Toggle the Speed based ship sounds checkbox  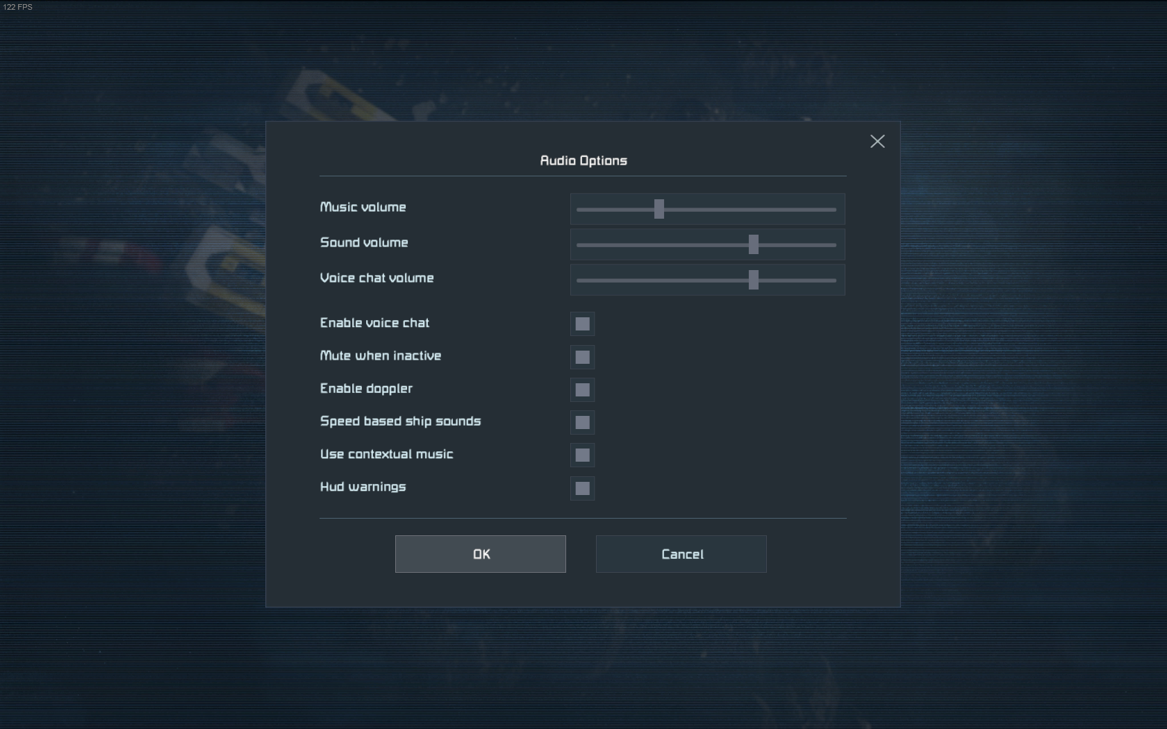pyautogui.click(x=582, y=422)
